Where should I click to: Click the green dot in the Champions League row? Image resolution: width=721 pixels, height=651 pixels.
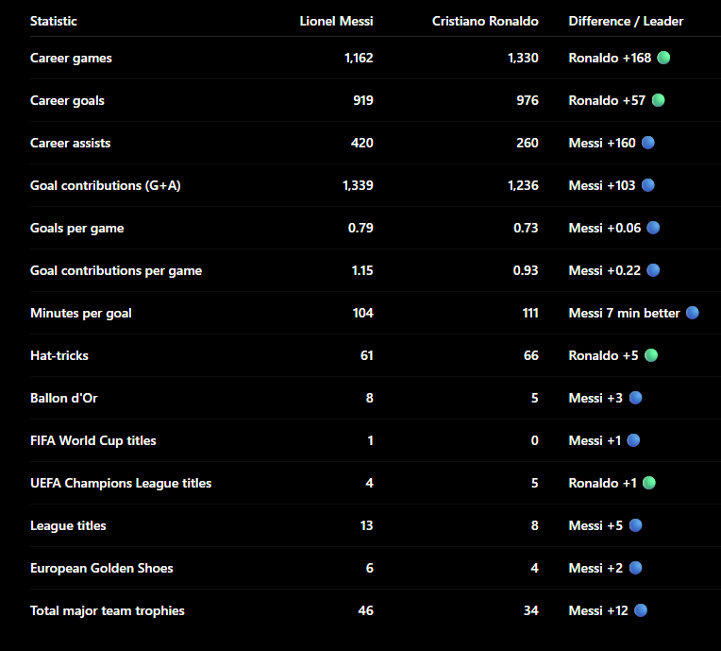(649, 483)
